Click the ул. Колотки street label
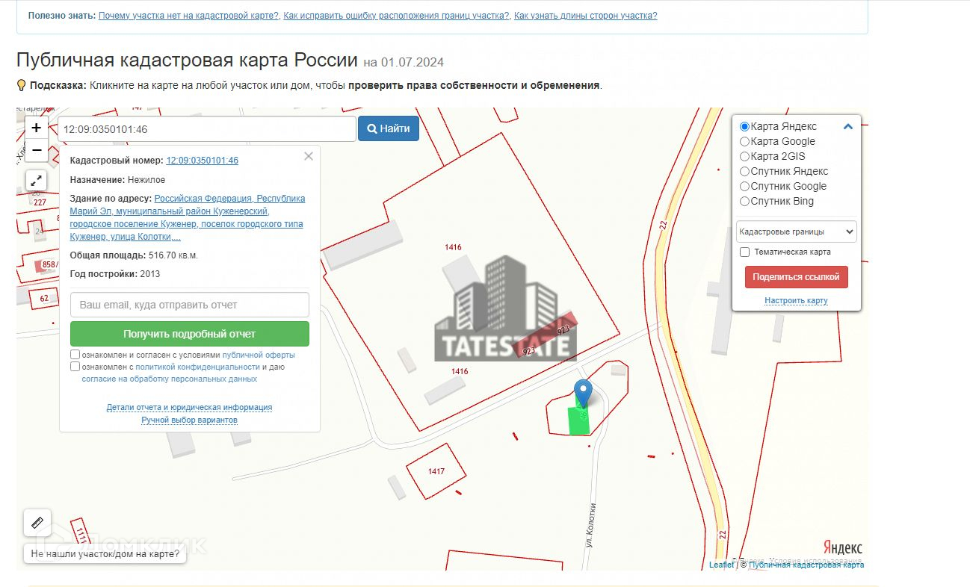This screenshot has height=587, width=970. pos(591,526)
